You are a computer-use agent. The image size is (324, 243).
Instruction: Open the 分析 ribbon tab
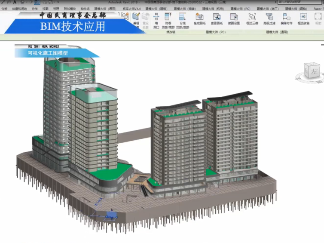point(4,8)
